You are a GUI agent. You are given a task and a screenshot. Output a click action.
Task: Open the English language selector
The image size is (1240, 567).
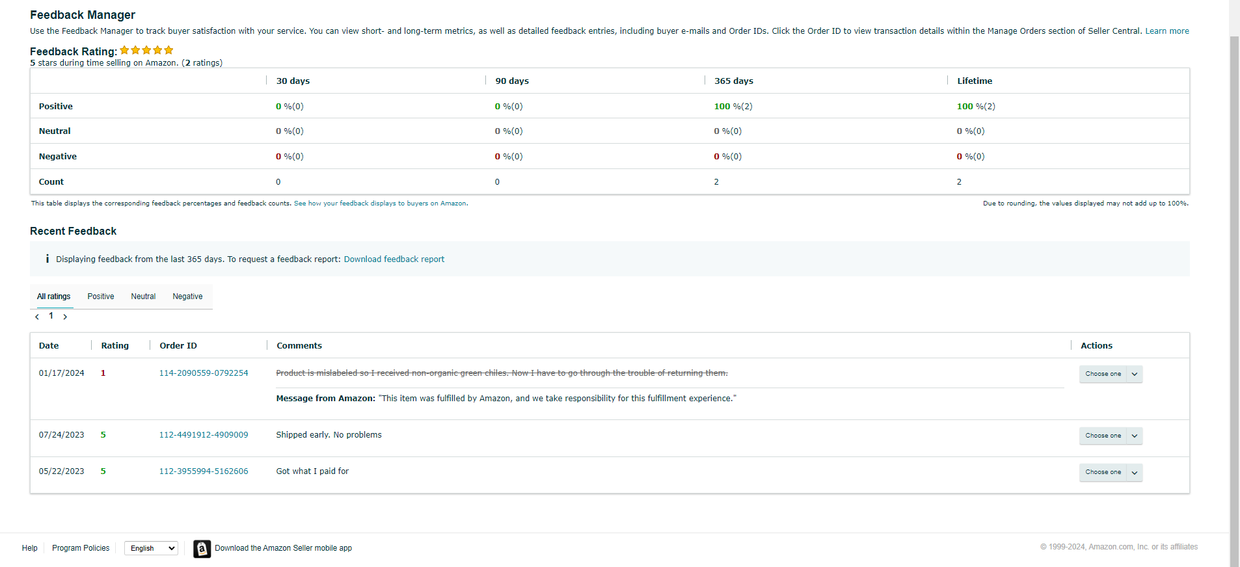(x=151, y=548)
